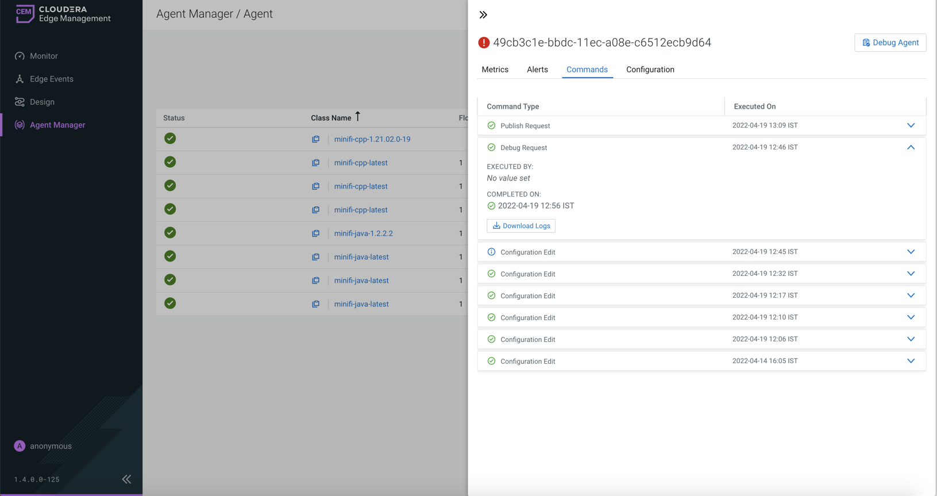Collapse the left sidebar with the double-arrow icon

[126, 479]
